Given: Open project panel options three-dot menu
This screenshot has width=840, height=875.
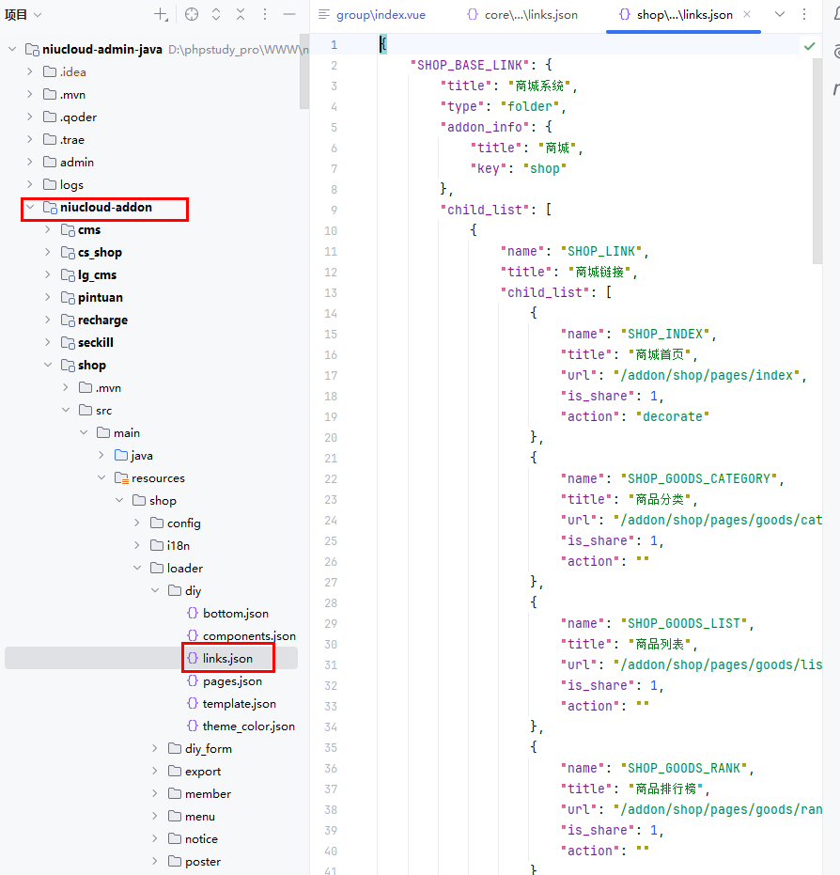Looking at the screenshot, I should pyautogui.click(x=265, y=14).
